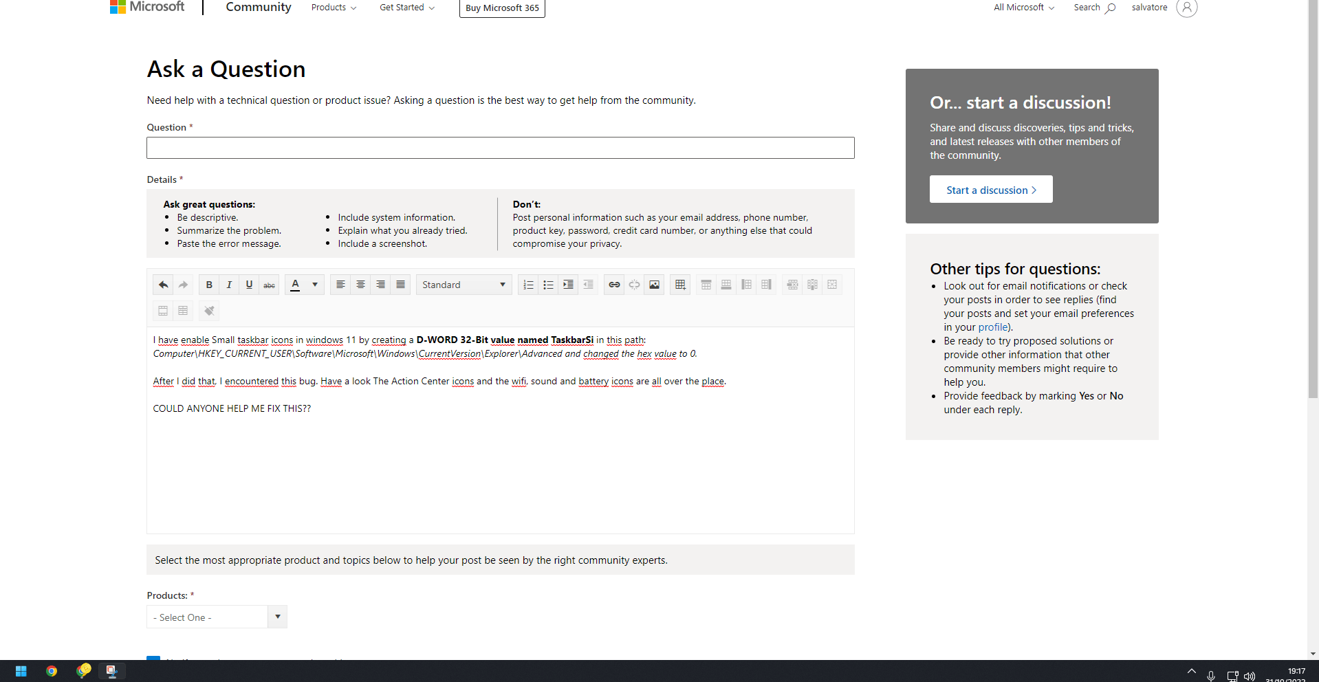Insert a bulleted list
Image resolution: width=1319 pixels, height=682 pixels.
548,285
